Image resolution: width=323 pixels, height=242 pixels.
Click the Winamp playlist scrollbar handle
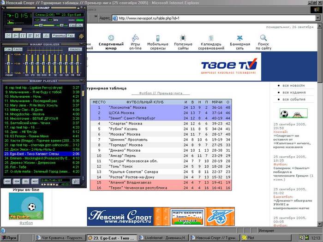(83, 94)
